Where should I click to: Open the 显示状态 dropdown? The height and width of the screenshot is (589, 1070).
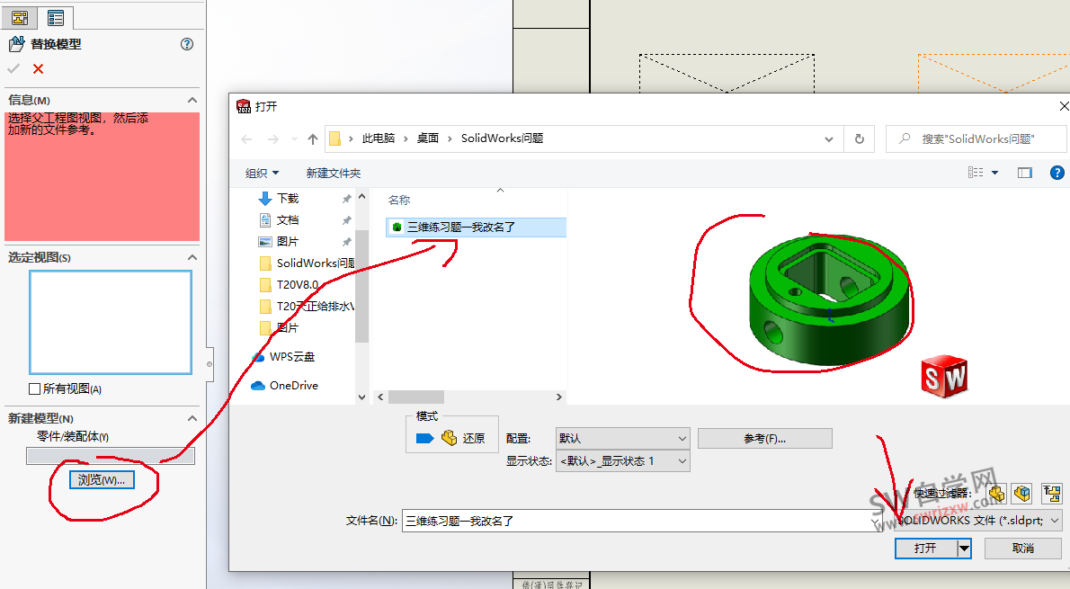click(683, 460)
